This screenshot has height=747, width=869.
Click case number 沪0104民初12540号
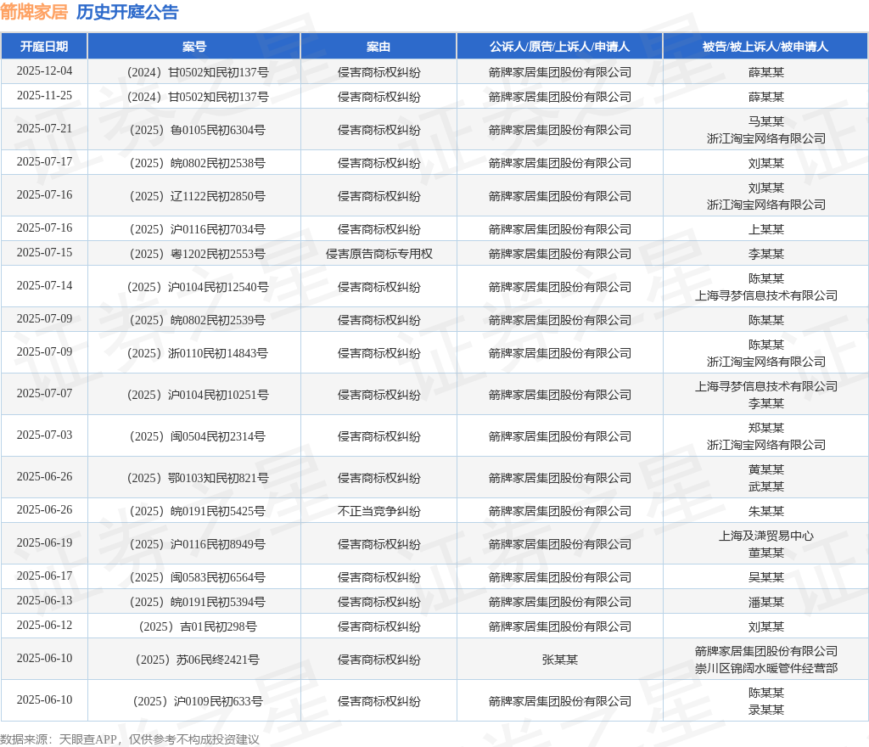[198, 288]
